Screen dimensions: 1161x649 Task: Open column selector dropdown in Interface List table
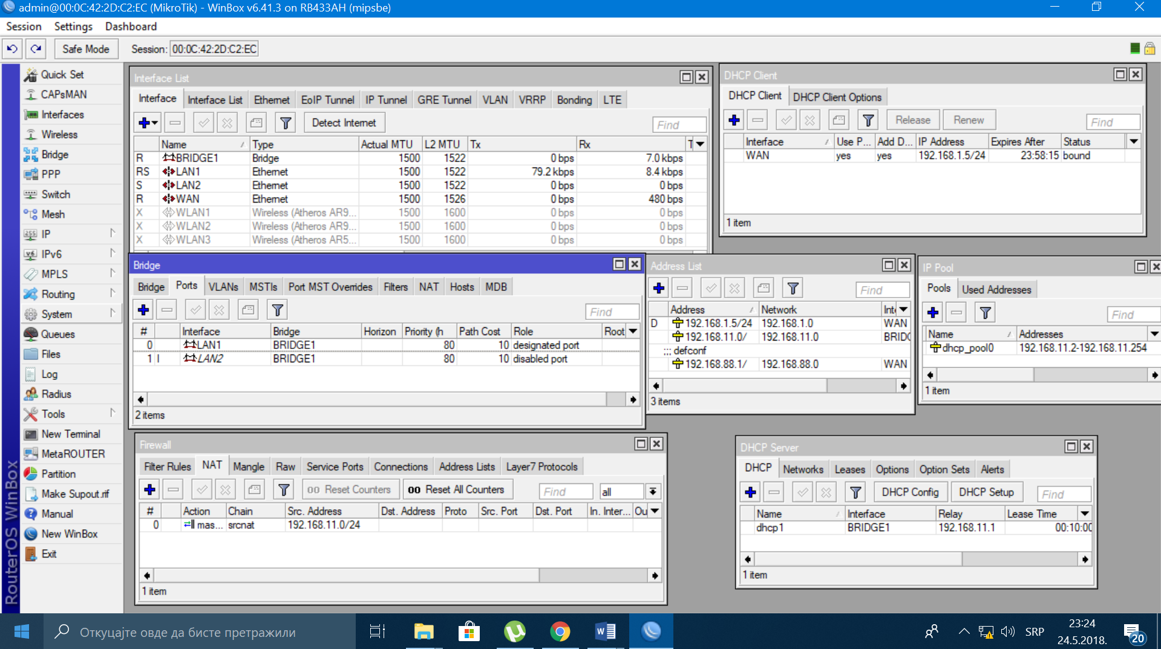tap(700, 144)
